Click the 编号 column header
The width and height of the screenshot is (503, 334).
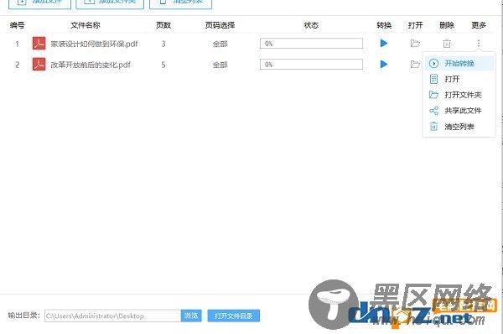tap(18, 25)
